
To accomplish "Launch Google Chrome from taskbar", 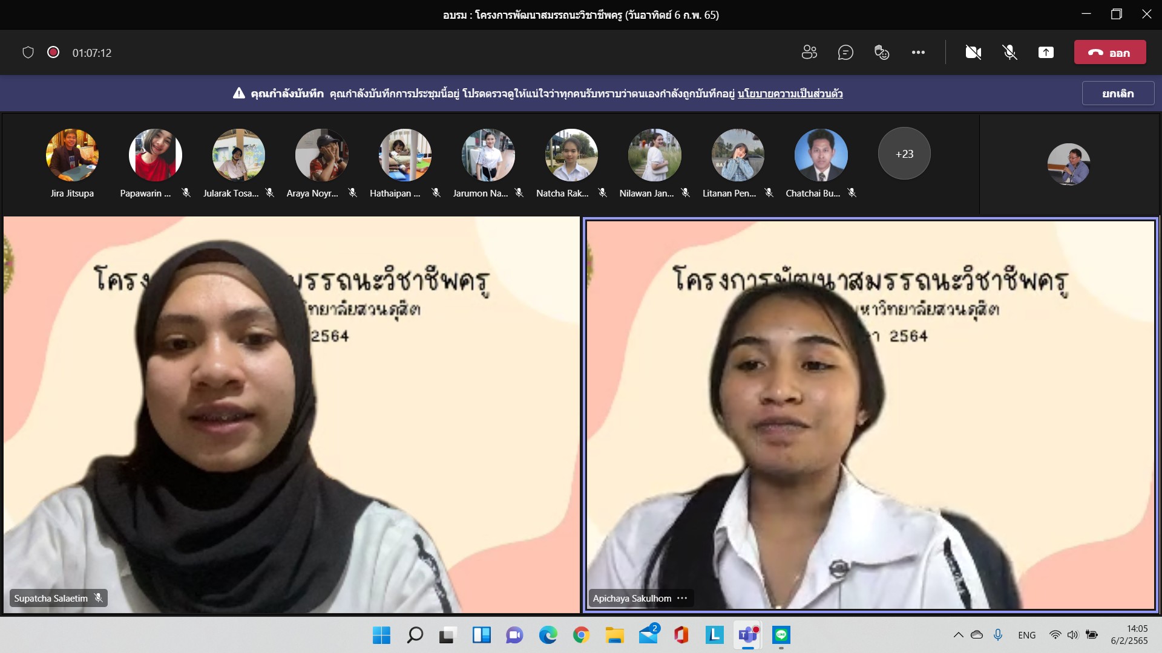I will coord(581,635).
